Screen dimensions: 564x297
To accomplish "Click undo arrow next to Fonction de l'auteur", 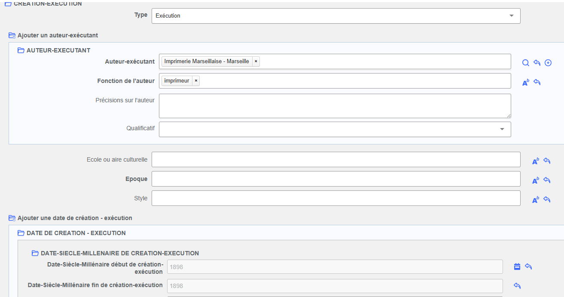I will 537,82.
